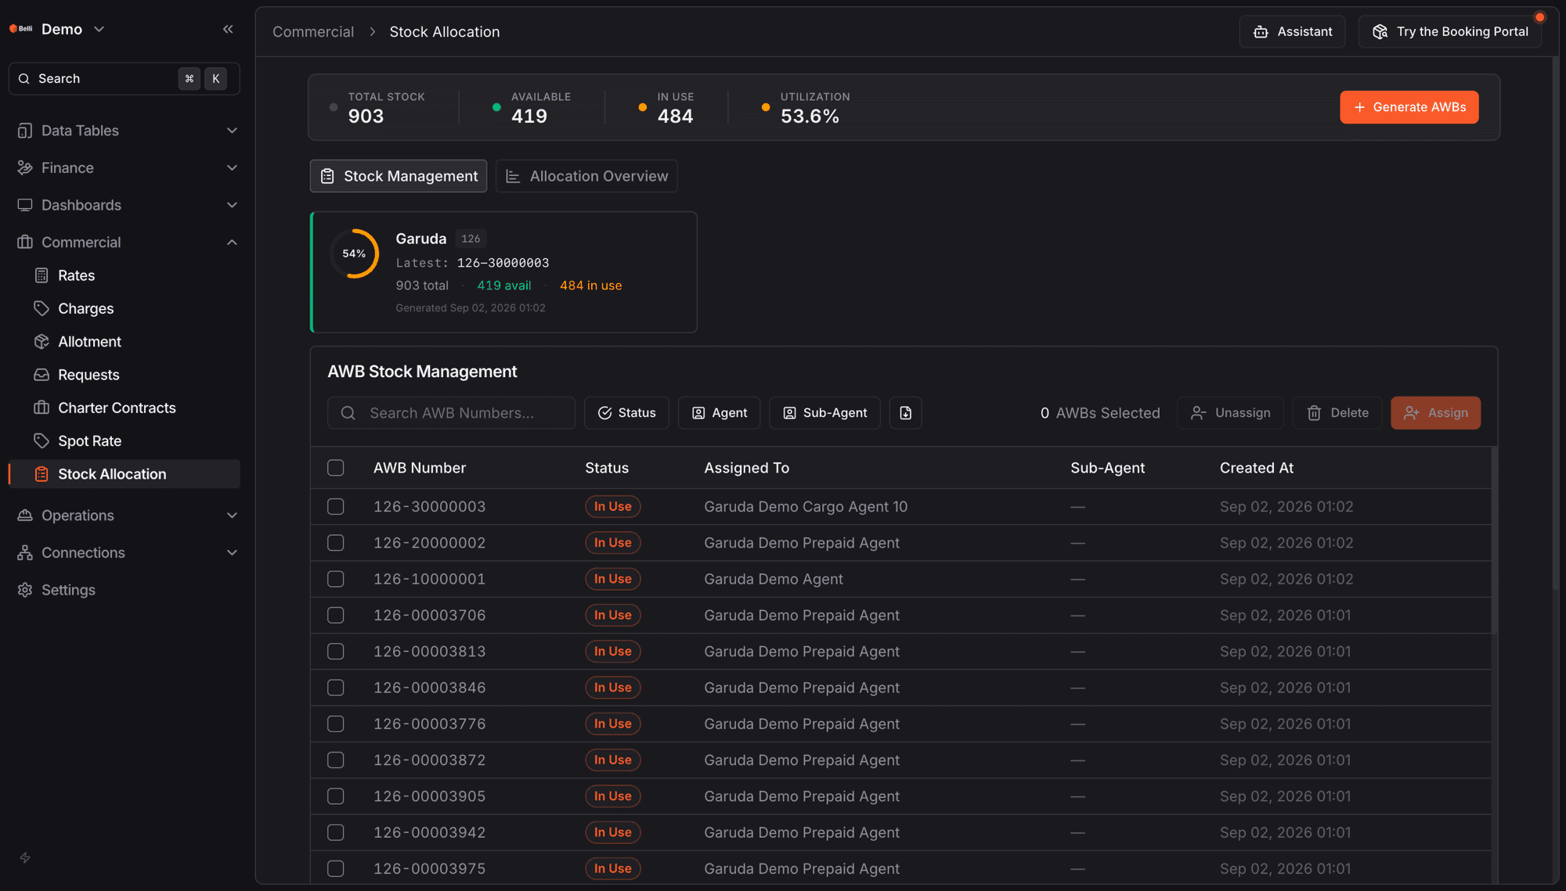Open the Status filter dropdown
The image size is (1566, 891).
(x=626, y=413)
